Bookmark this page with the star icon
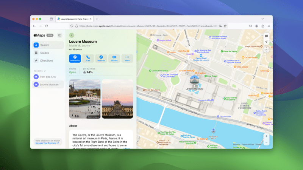 (x=225, y=26)
